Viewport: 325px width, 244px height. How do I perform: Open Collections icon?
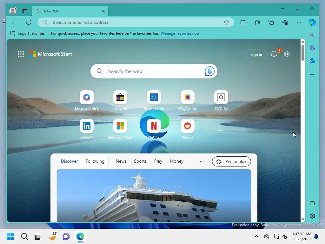271,22
